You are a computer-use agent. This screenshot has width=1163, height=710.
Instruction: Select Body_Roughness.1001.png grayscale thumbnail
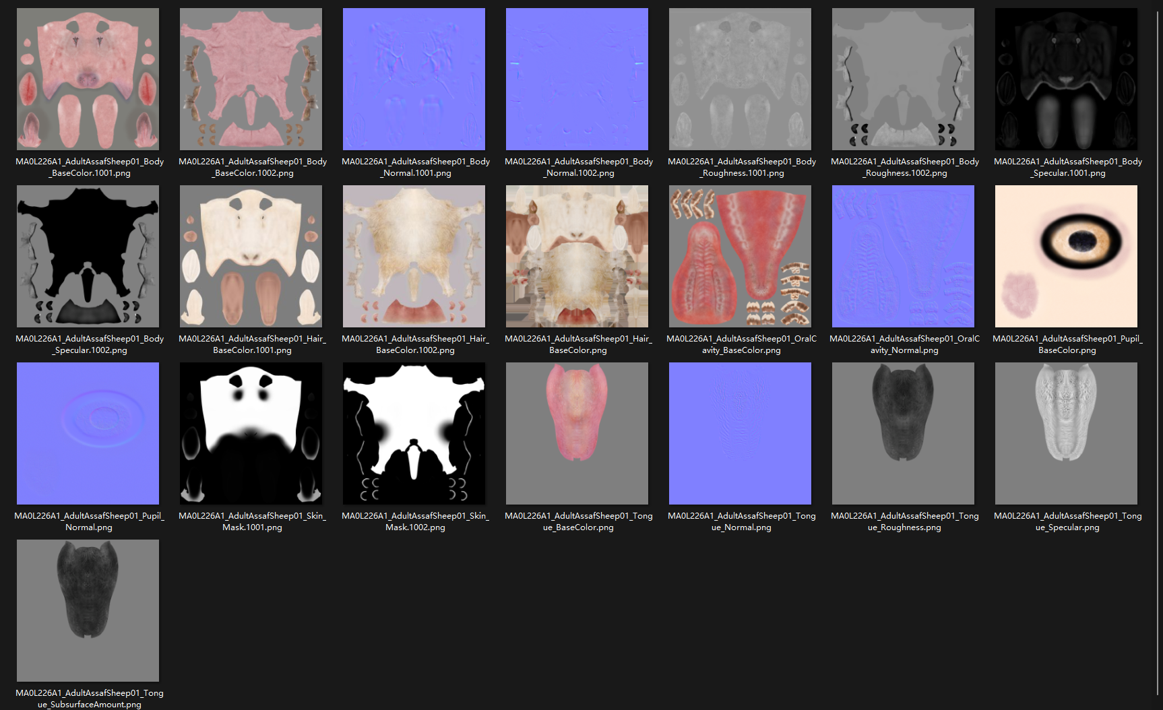coord(740,79)
